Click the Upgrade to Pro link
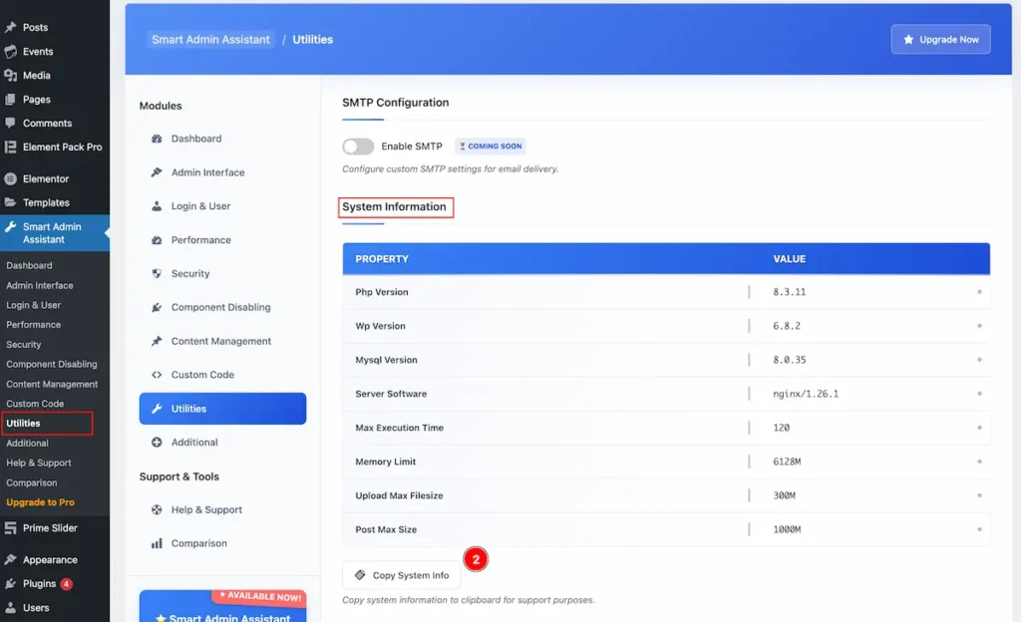1021x622 pixels. tap(40, 502)
